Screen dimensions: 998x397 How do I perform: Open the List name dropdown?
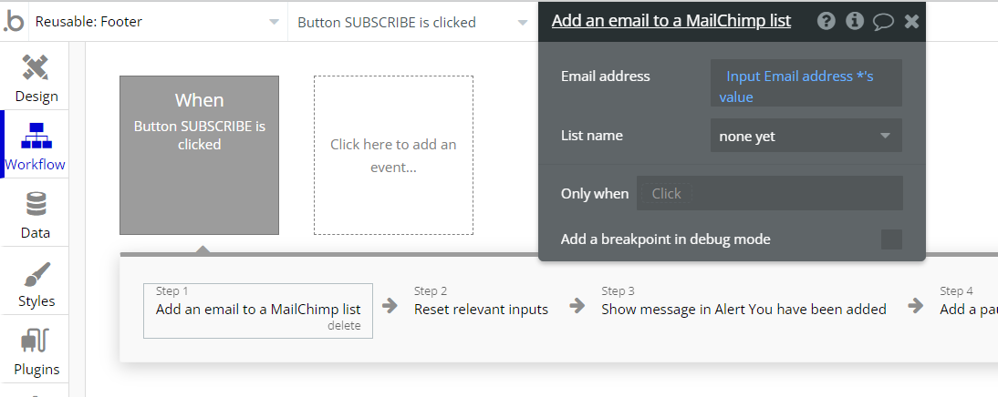click(x=806, y=136)
